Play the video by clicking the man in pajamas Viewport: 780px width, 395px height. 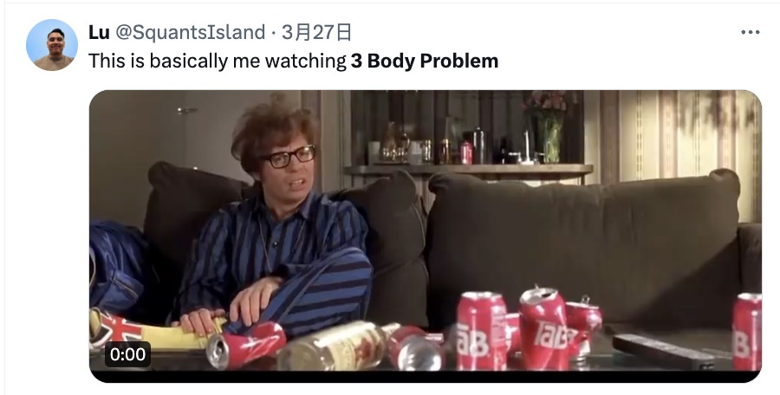coord(278,223)
